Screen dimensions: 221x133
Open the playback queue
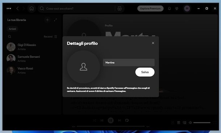[179, 123]
